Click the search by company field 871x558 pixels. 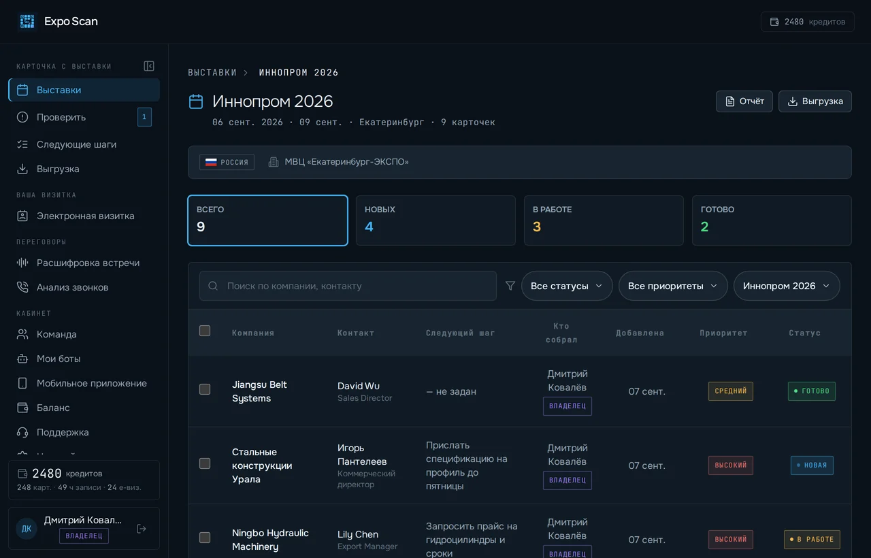pyautogui.click(x=348, y=286)
